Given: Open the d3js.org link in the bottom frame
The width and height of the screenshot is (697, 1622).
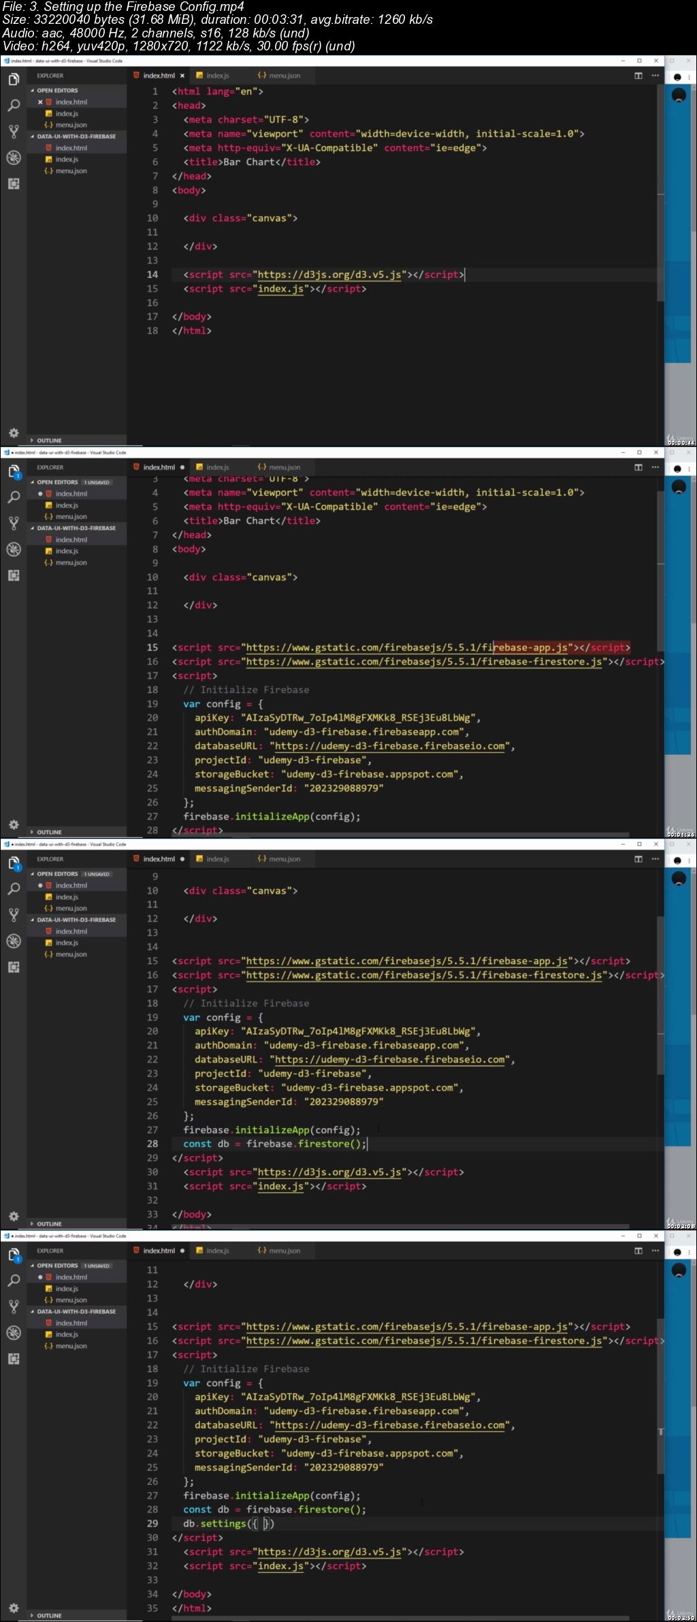Looking at the screenshot, I should tap(329, 1552).
